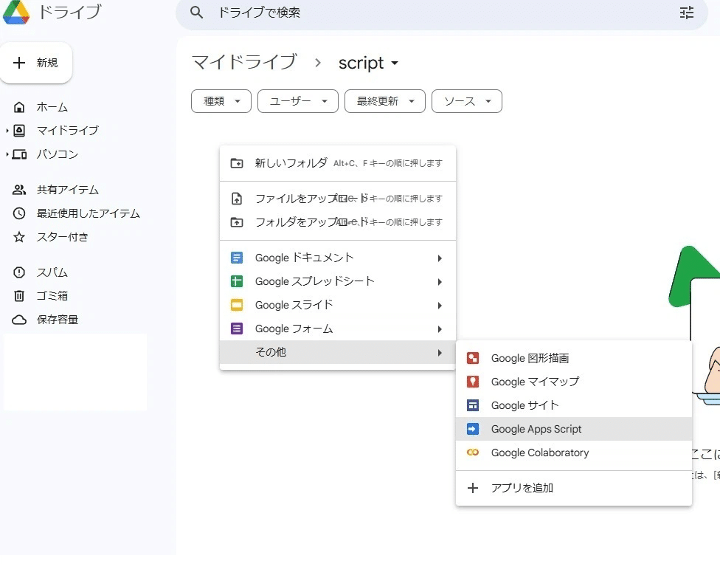This screenshot has height=564, width=720.
Task: Select Google Colaboratory entry
Action: tap(573, 453)
